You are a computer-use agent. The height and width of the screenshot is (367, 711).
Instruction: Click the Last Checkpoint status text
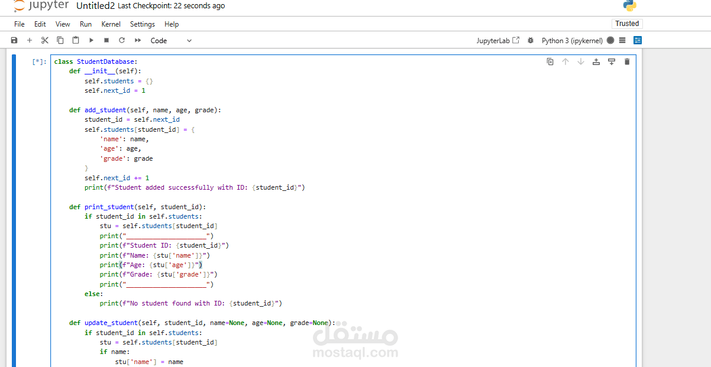[x=172, y=6]
